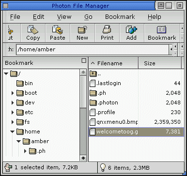Image resolution: width=187 pixels, height=176 pixels.
Task: Collapse the root / folder in tree
Action: tap(6, 74)
